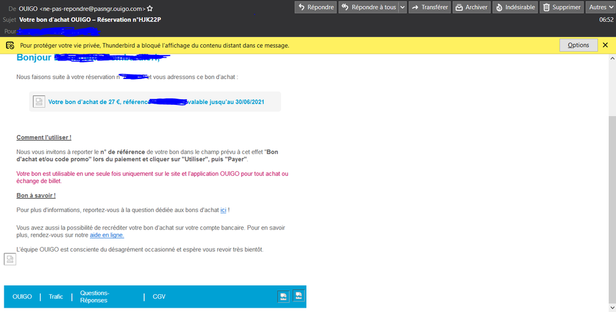The width and height of the screenshot is (616, 312).
Task: Open Questions-Réponses footer link
Action: pyautogui.click(x=94, y=297)
